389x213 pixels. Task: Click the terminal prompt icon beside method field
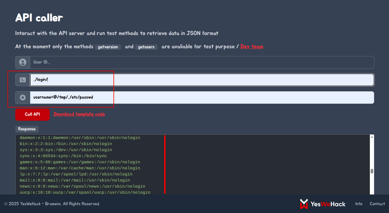click(23, 80)
